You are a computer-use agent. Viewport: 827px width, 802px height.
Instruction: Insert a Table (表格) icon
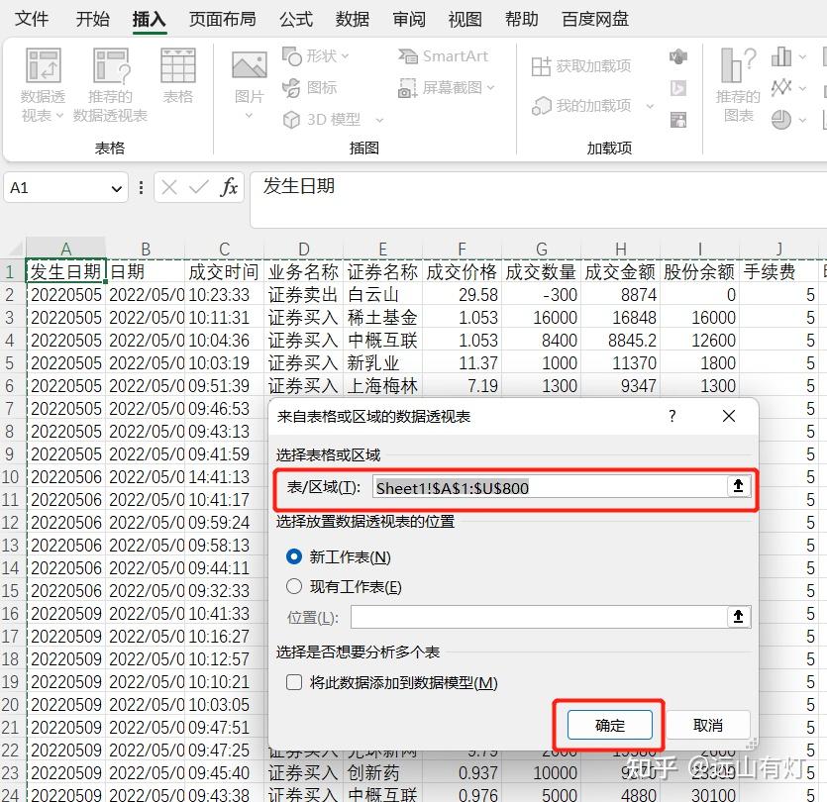coord(178,75)
